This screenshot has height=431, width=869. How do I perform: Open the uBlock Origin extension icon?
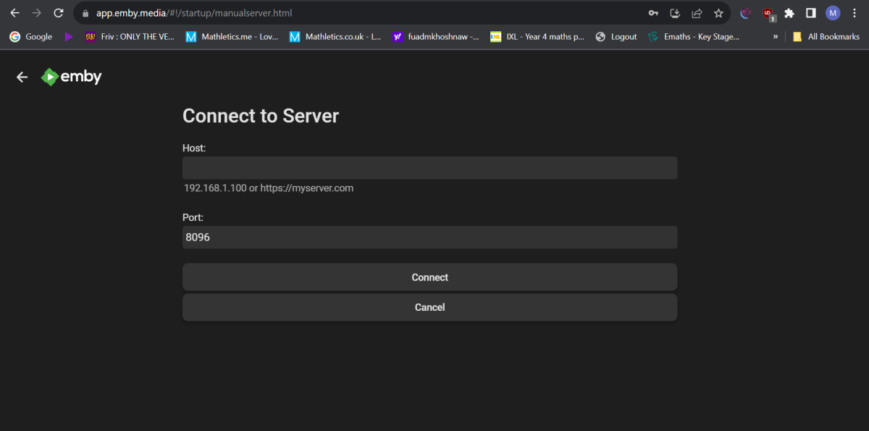(768, 13)
